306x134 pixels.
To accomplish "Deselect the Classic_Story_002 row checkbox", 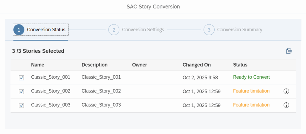I will [22, 91].
